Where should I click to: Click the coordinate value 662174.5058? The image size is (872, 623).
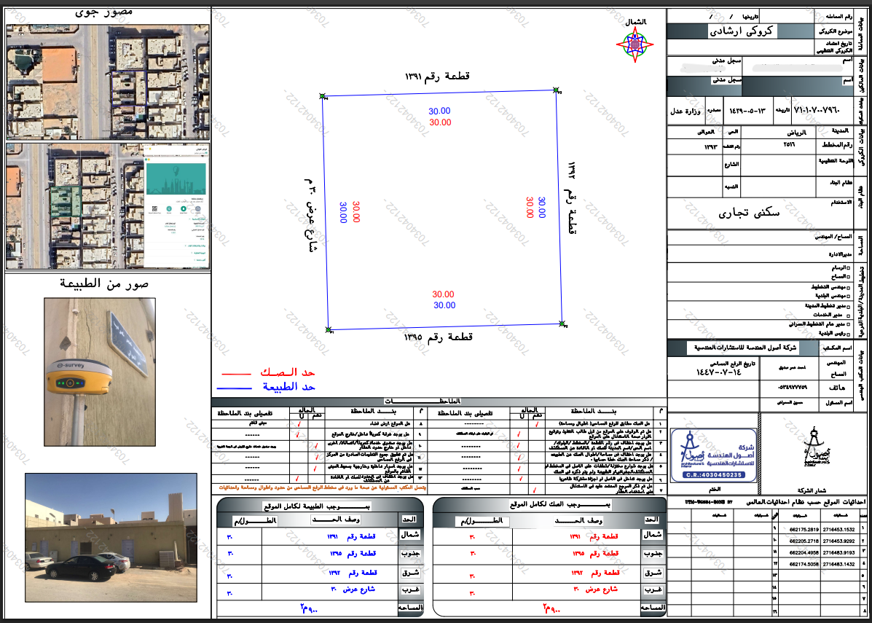click(x=805, y=564)
